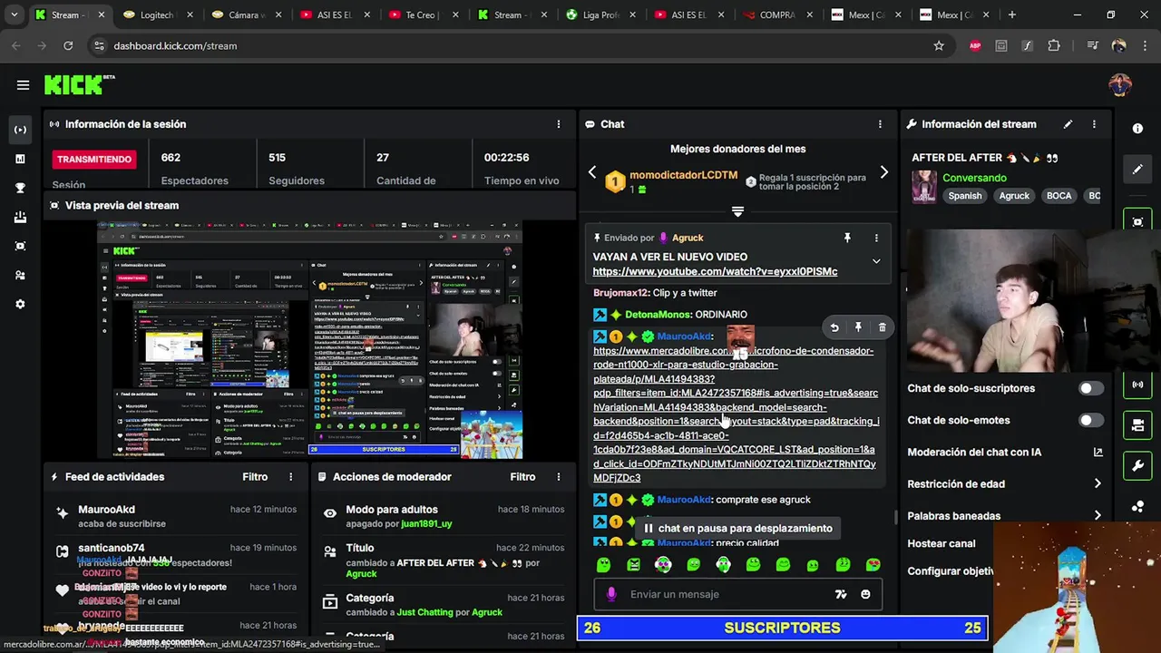Switch to the Logitech browser tab
The width and height of the screenshot is (1161, 653).
coord(159,15)
